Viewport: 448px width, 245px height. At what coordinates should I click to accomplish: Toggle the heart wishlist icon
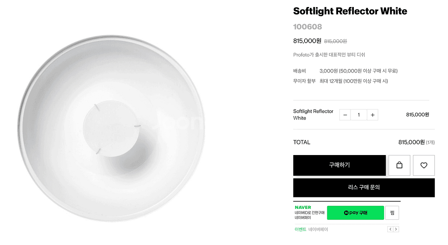click(424, 165)
